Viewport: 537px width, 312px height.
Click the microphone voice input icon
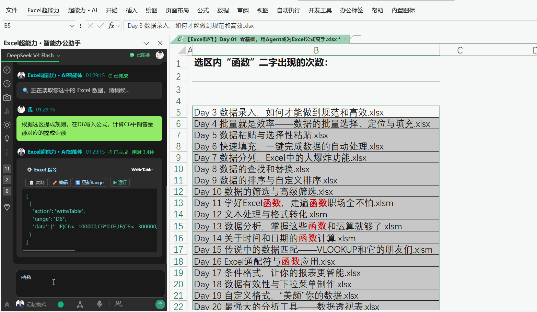pos(100,304)
